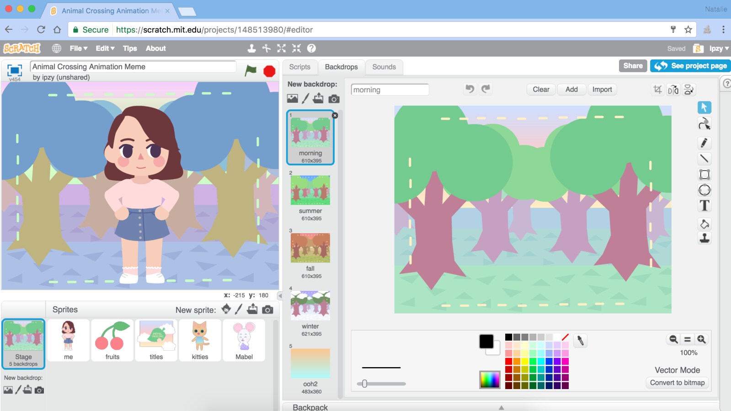Screen dimensions: 731x411
Task: Click the Add button
Action: point(571,90)
